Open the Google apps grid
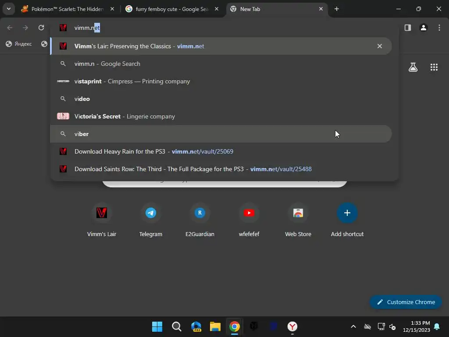 click(434, 67)
